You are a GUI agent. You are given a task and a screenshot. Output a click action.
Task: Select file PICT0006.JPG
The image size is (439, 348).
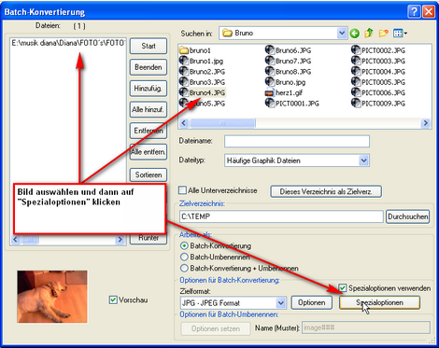[x=378, y=92]
